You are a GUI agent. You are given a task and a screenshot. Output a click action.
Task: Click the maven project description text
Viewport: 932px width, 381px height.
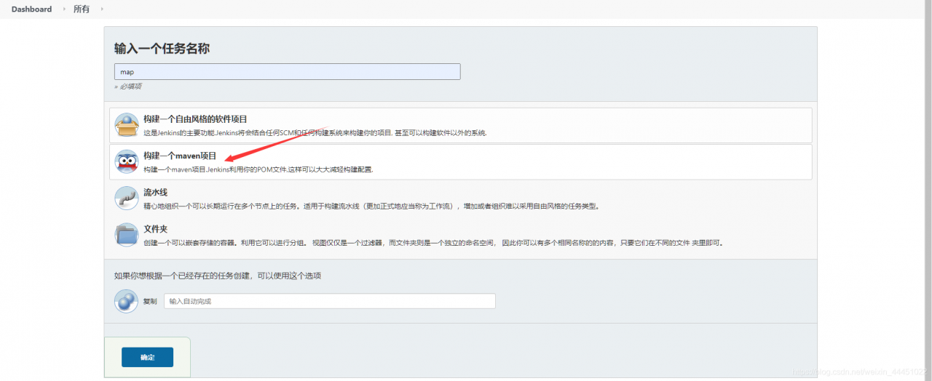(x=258, y=169)
